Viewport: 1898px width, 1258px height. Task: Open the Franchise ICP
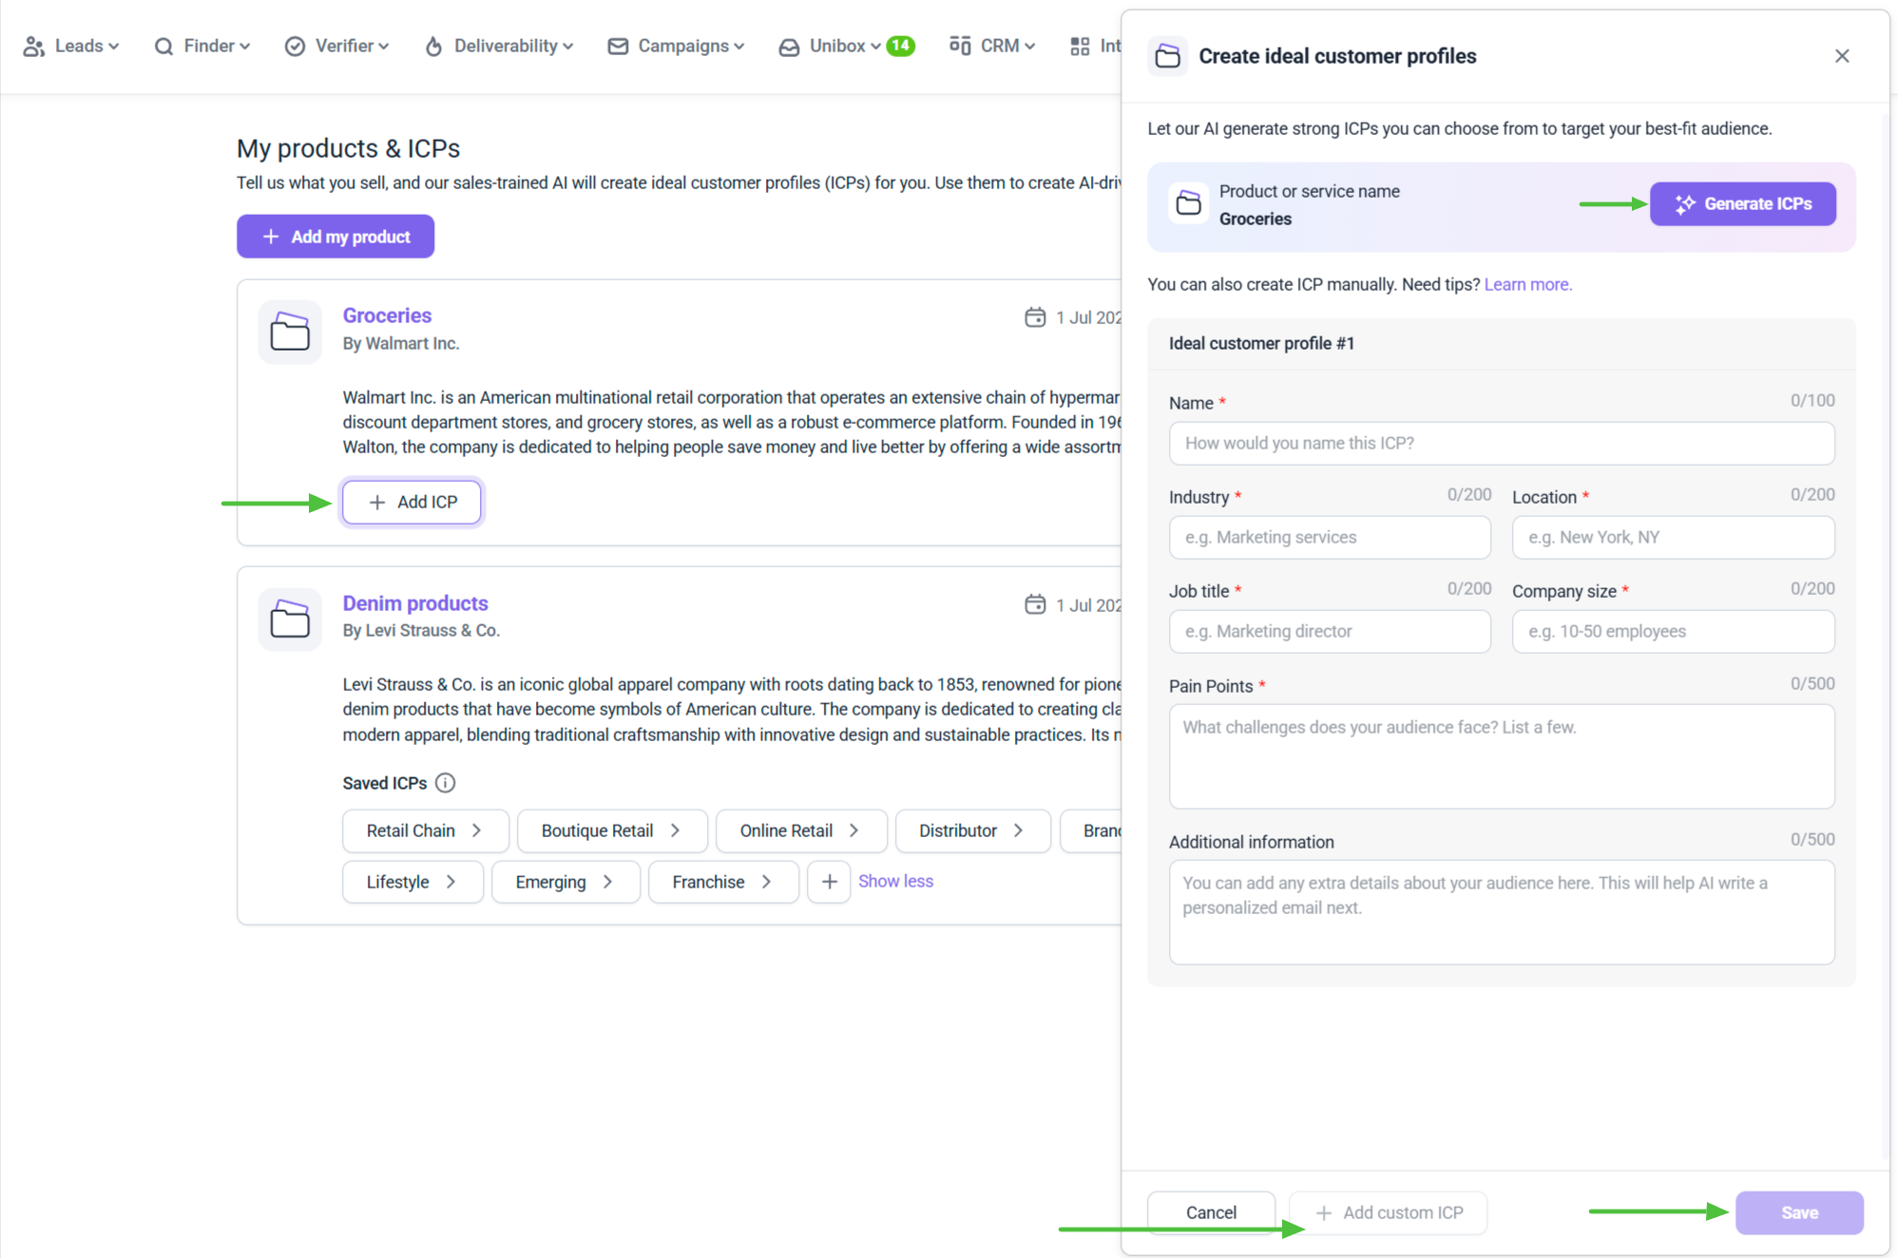[723, 882]
